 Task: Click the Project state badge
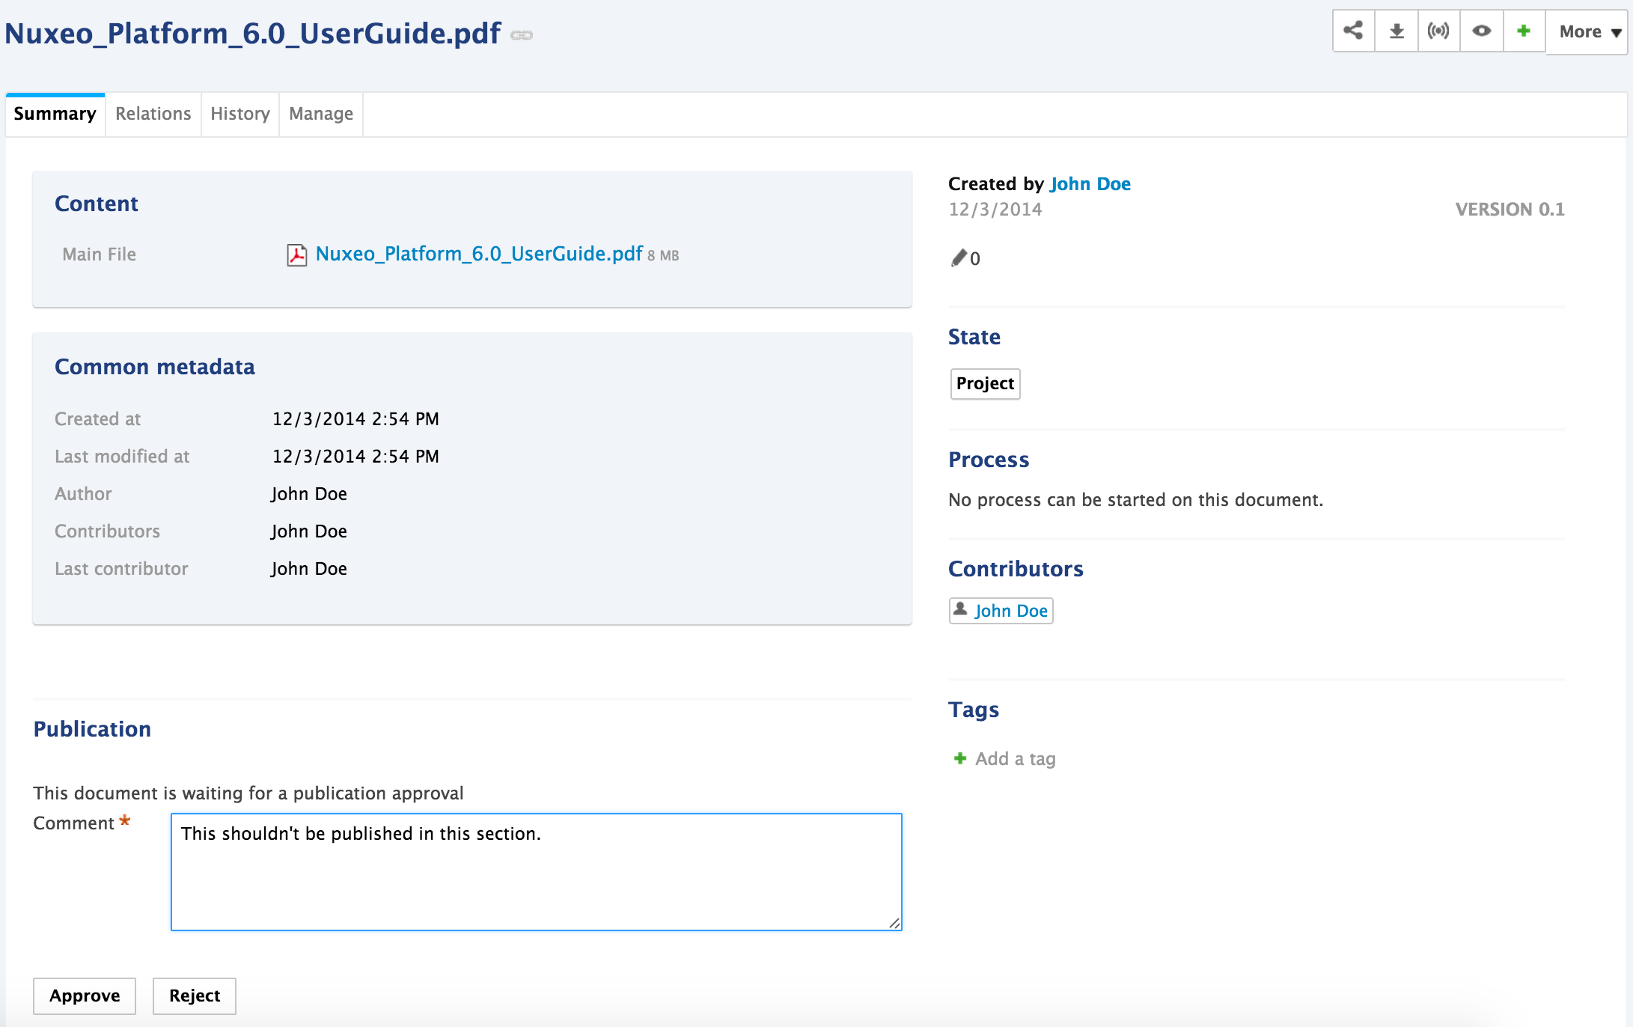985,383
